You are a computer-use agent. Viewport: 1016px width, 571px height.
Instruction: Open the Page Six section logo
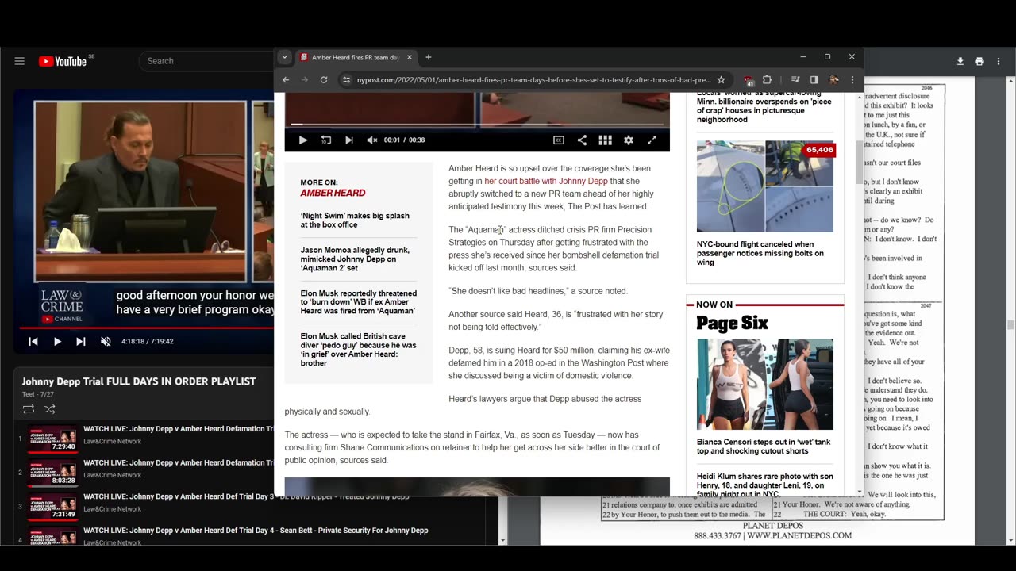[x=732, y=323]
